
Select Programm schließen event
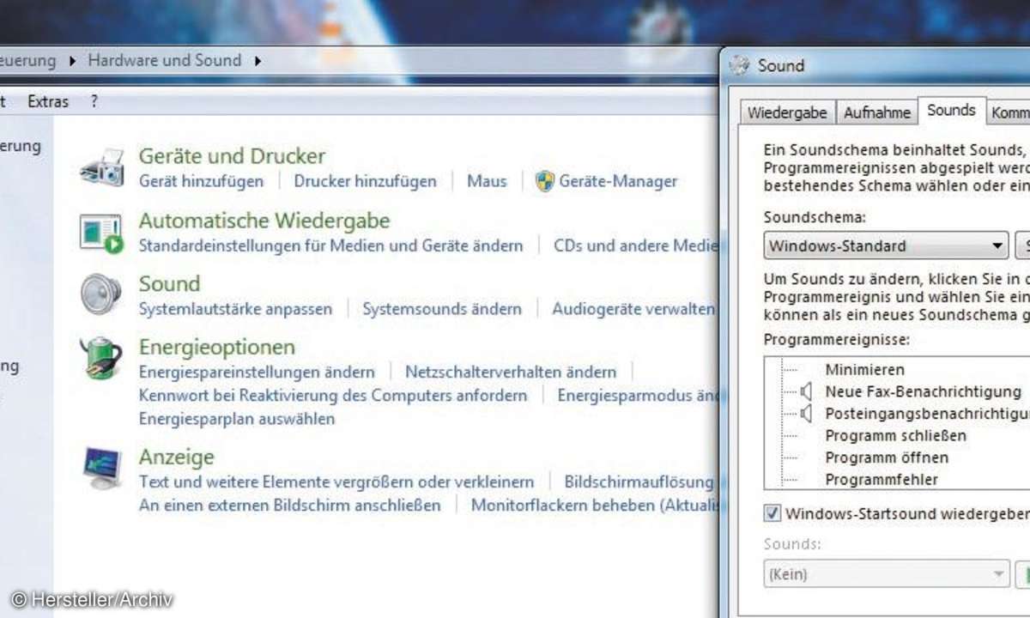[x=895, y=436]
